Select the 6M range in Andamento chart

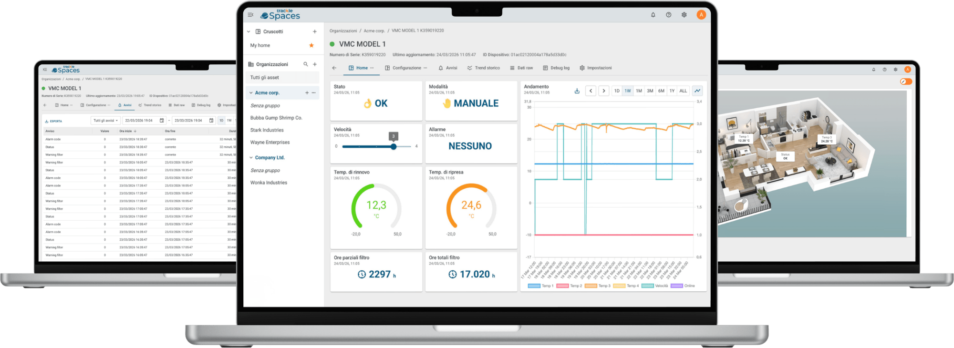(661, 91)
